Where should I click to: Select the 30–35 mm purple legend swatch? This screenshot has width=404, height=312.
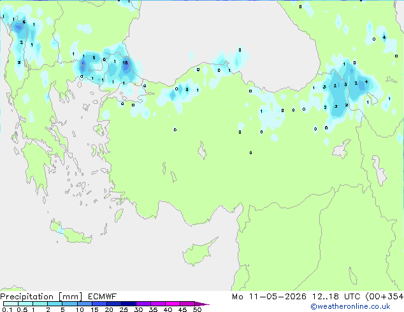(x=143, y=304)
